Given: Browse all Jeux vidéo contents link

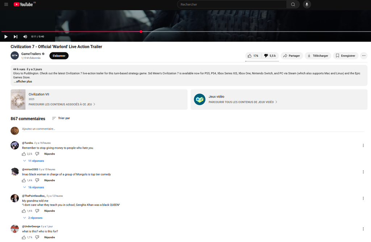Looking at the screenshot, I should point(243,102).
